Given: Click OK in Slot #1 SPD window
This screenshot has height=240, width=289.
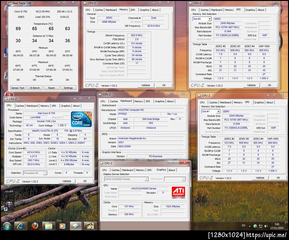Looking at the screenshot, I should click(x=278, y=178).
